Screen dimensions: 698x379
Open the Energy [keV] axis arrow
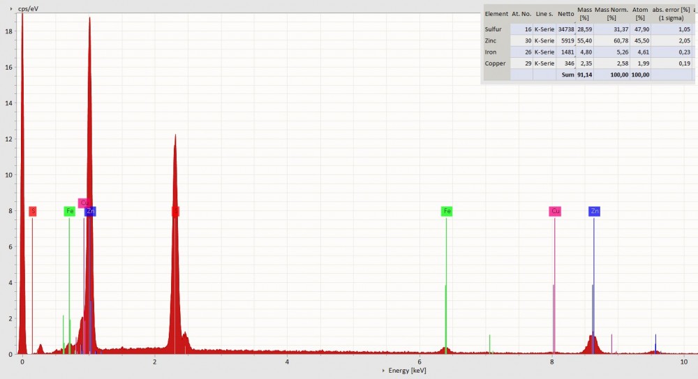(x=383, y=371)
